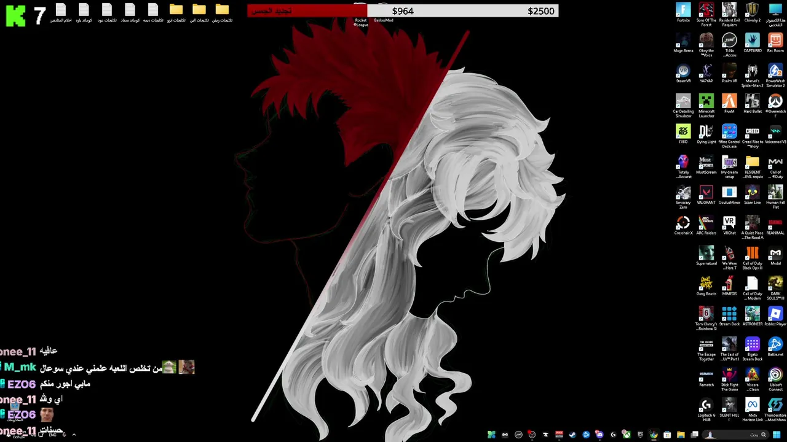Launch SteamVR from desktop

click(x=683, y=73)
